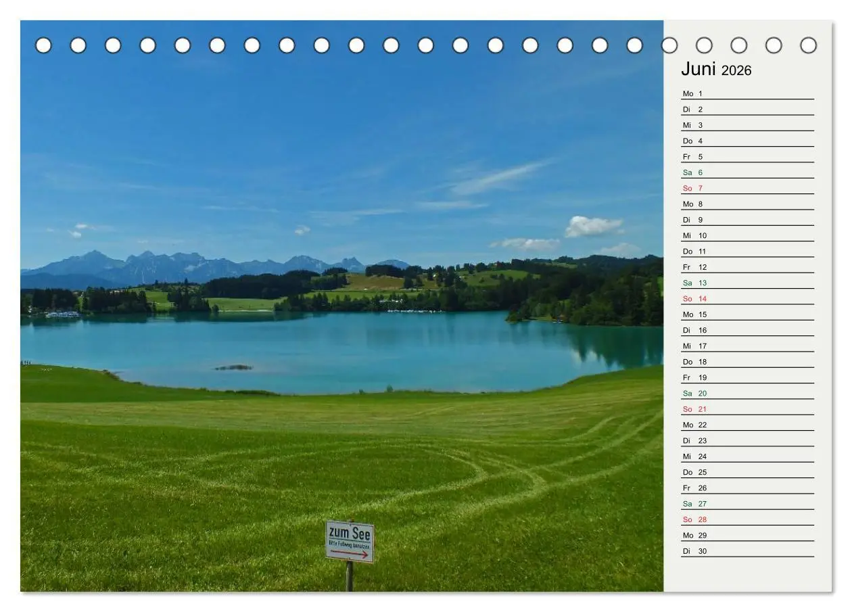Select the red 'So 7' row

[x=747, y=188]
